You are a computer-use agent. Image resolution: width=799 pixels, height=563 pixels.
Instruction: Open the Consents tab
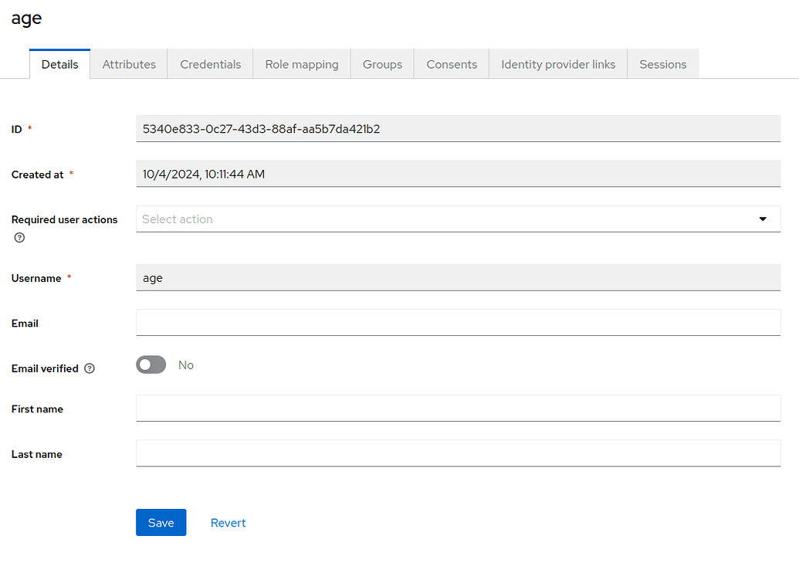(452, 64)
